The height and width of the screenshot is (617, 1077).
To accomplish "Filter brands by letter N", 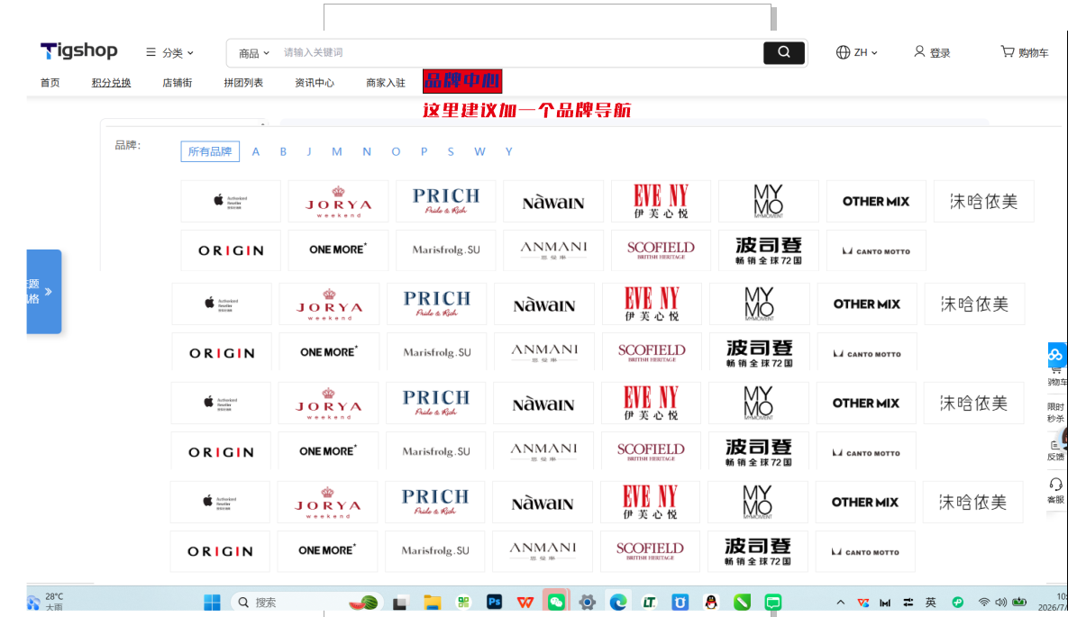I will (367, 151).
